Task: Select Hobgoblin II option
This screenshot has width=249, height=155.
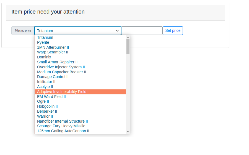Action: (80, 106)
